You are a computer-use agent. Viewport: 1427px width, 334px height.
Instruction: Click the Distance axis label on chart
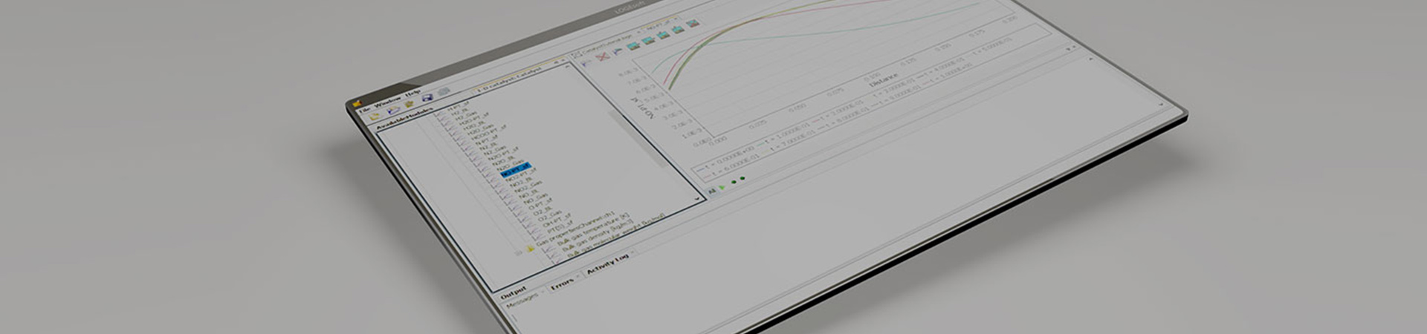pyautogui.click(x=882, y=79)
